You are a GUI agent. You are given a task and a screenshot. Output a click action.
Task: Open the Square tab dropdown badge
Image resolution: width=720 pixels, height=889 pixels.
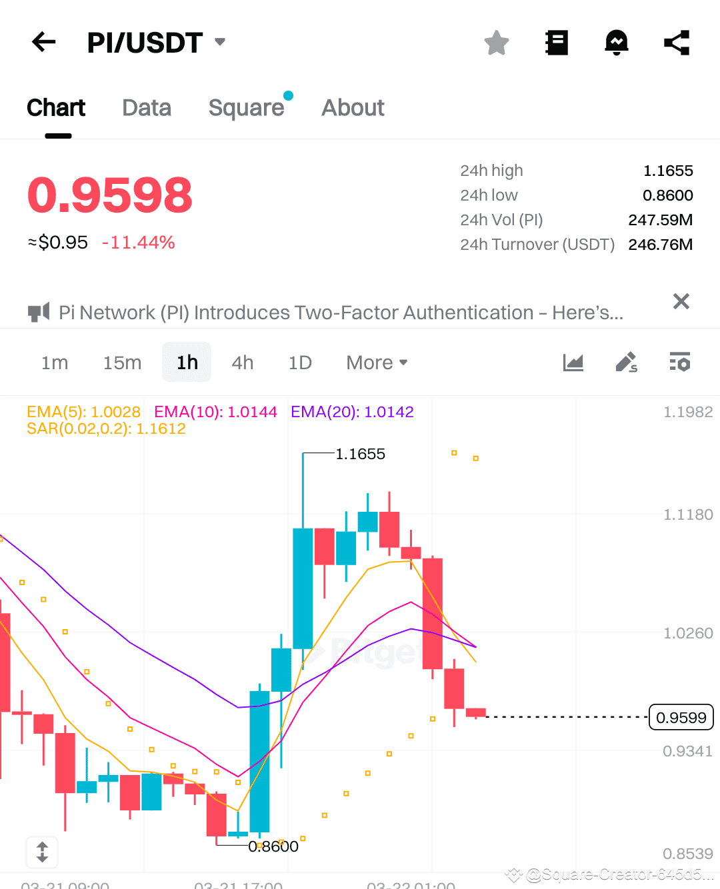tap(288, 95)
